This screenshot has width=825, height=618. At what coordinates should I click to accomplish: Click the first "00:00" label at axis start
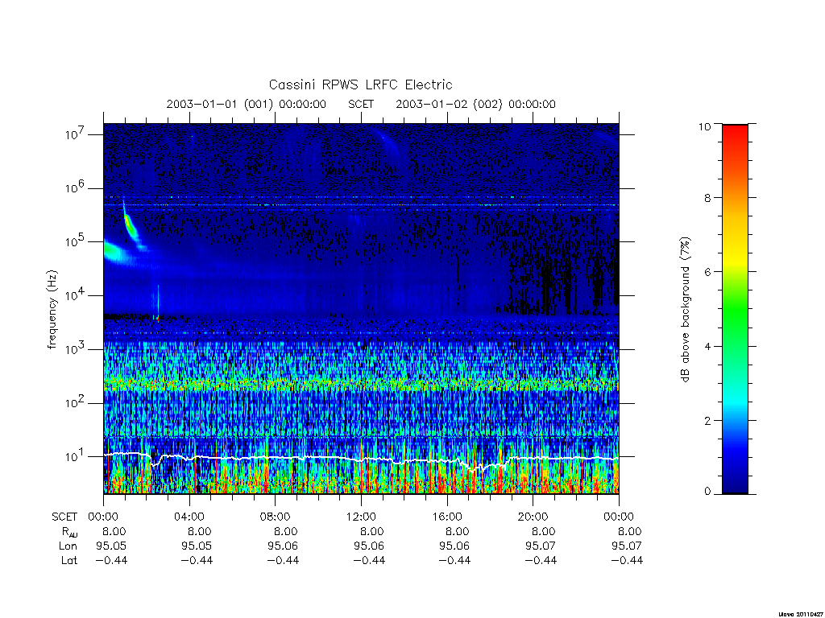pyautogui.click(x=103, y=517)
